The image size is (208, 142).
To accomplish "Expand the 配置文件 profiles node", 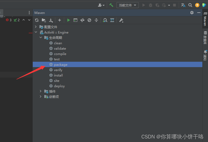I will click(x=36, y=27).
